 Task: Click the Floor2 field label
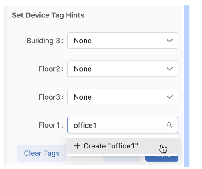click(51, 69)
